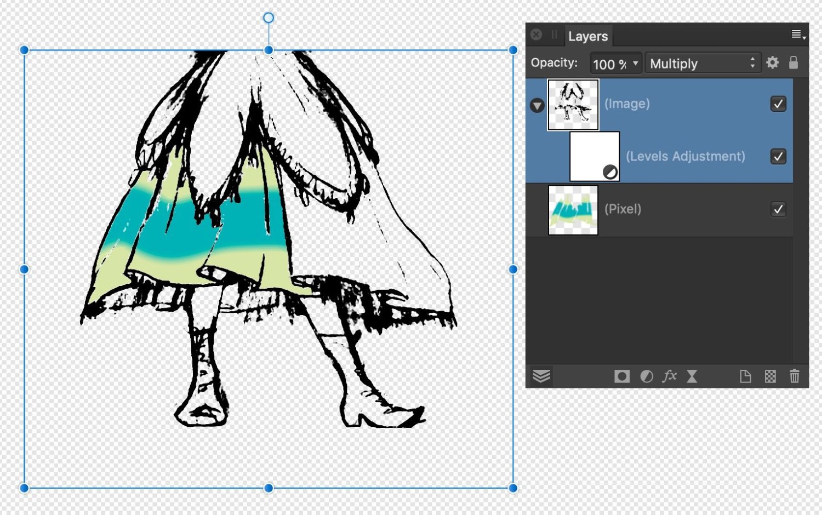Delete layer with the trash icon
Screen dimensions: 822x515
click(x=794, y=376)
